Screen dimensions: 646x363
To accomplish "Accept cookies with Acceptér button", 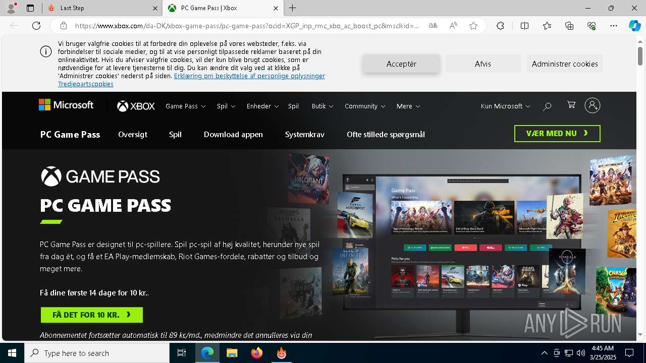I will point(401,64).
